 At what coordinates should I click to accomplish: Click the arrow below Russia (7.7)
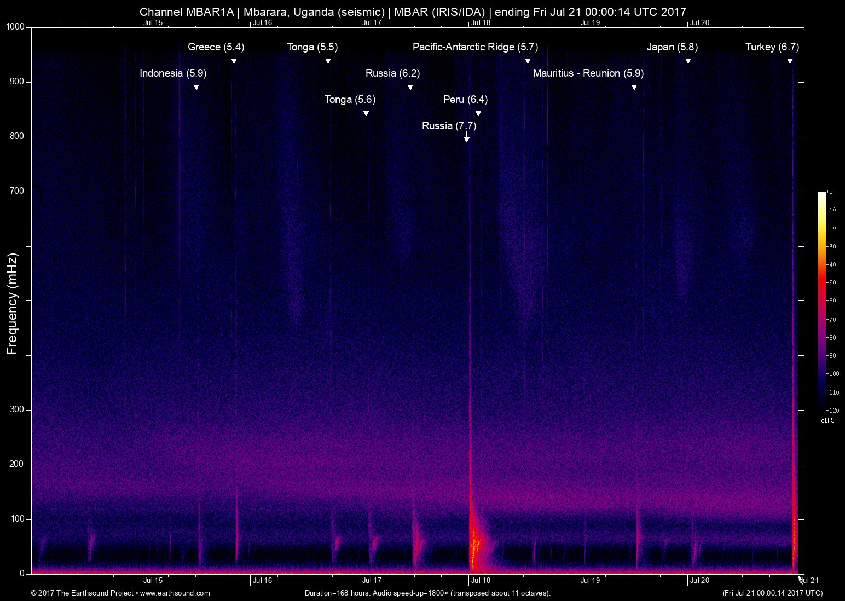pyautogui.click(x=466, y=138)
